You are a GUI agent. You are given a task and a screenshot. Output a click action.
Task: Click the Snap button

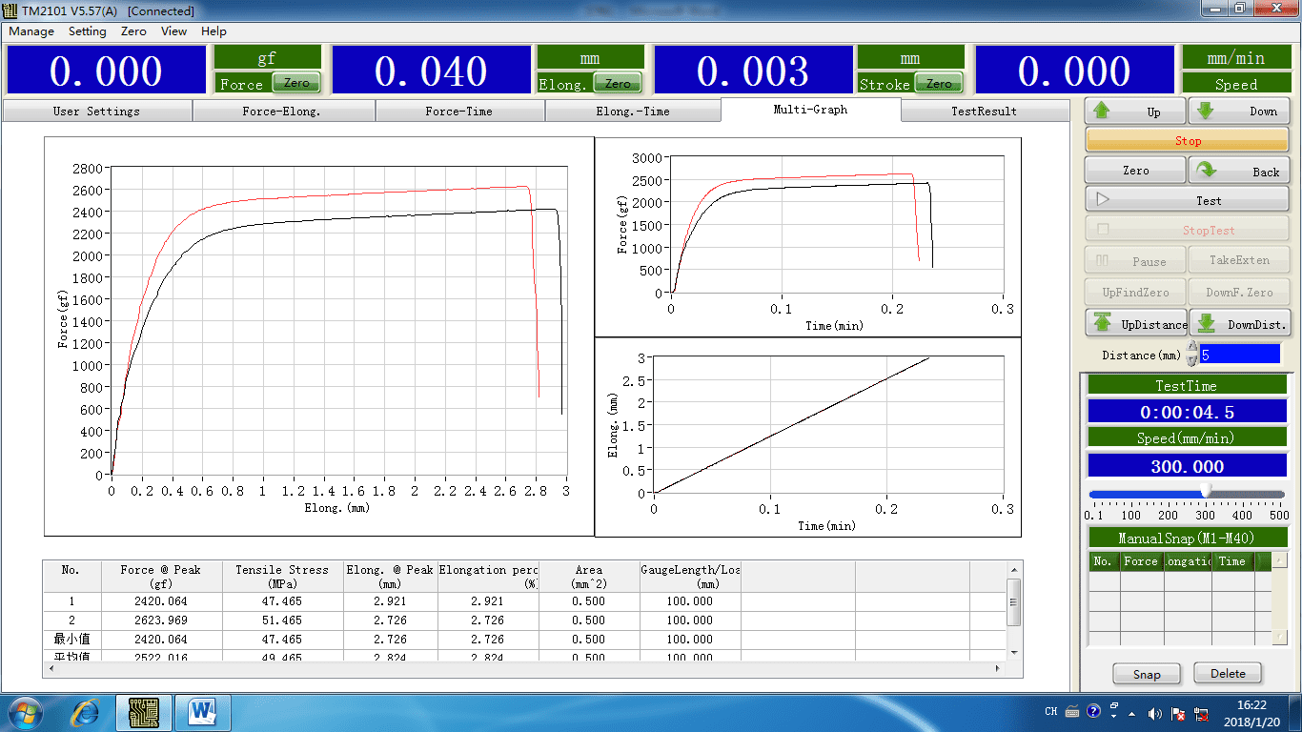(x=1147, y=674)
